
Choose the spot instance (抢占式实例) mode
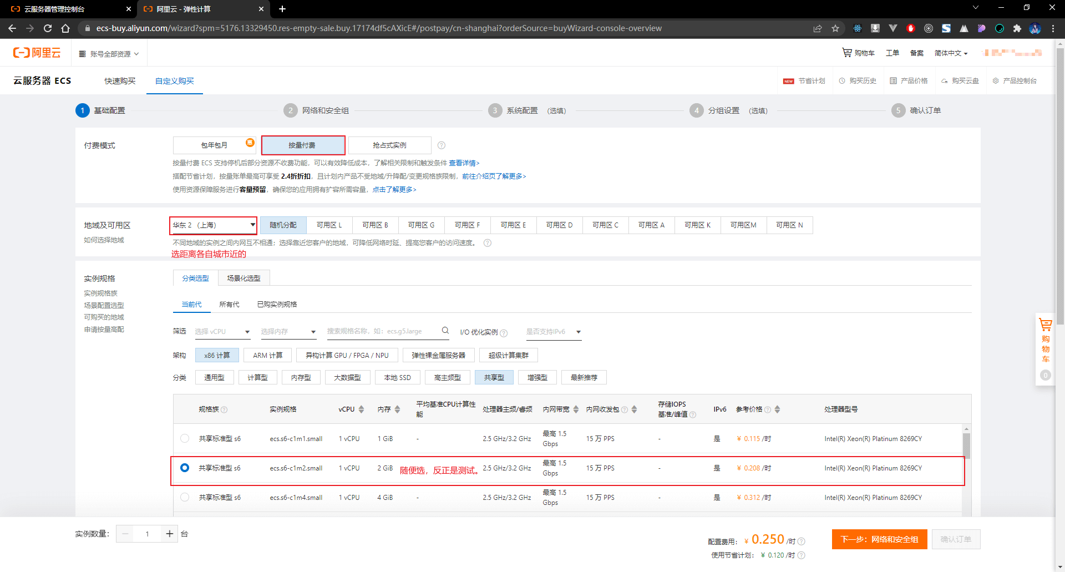pos(390,145)
